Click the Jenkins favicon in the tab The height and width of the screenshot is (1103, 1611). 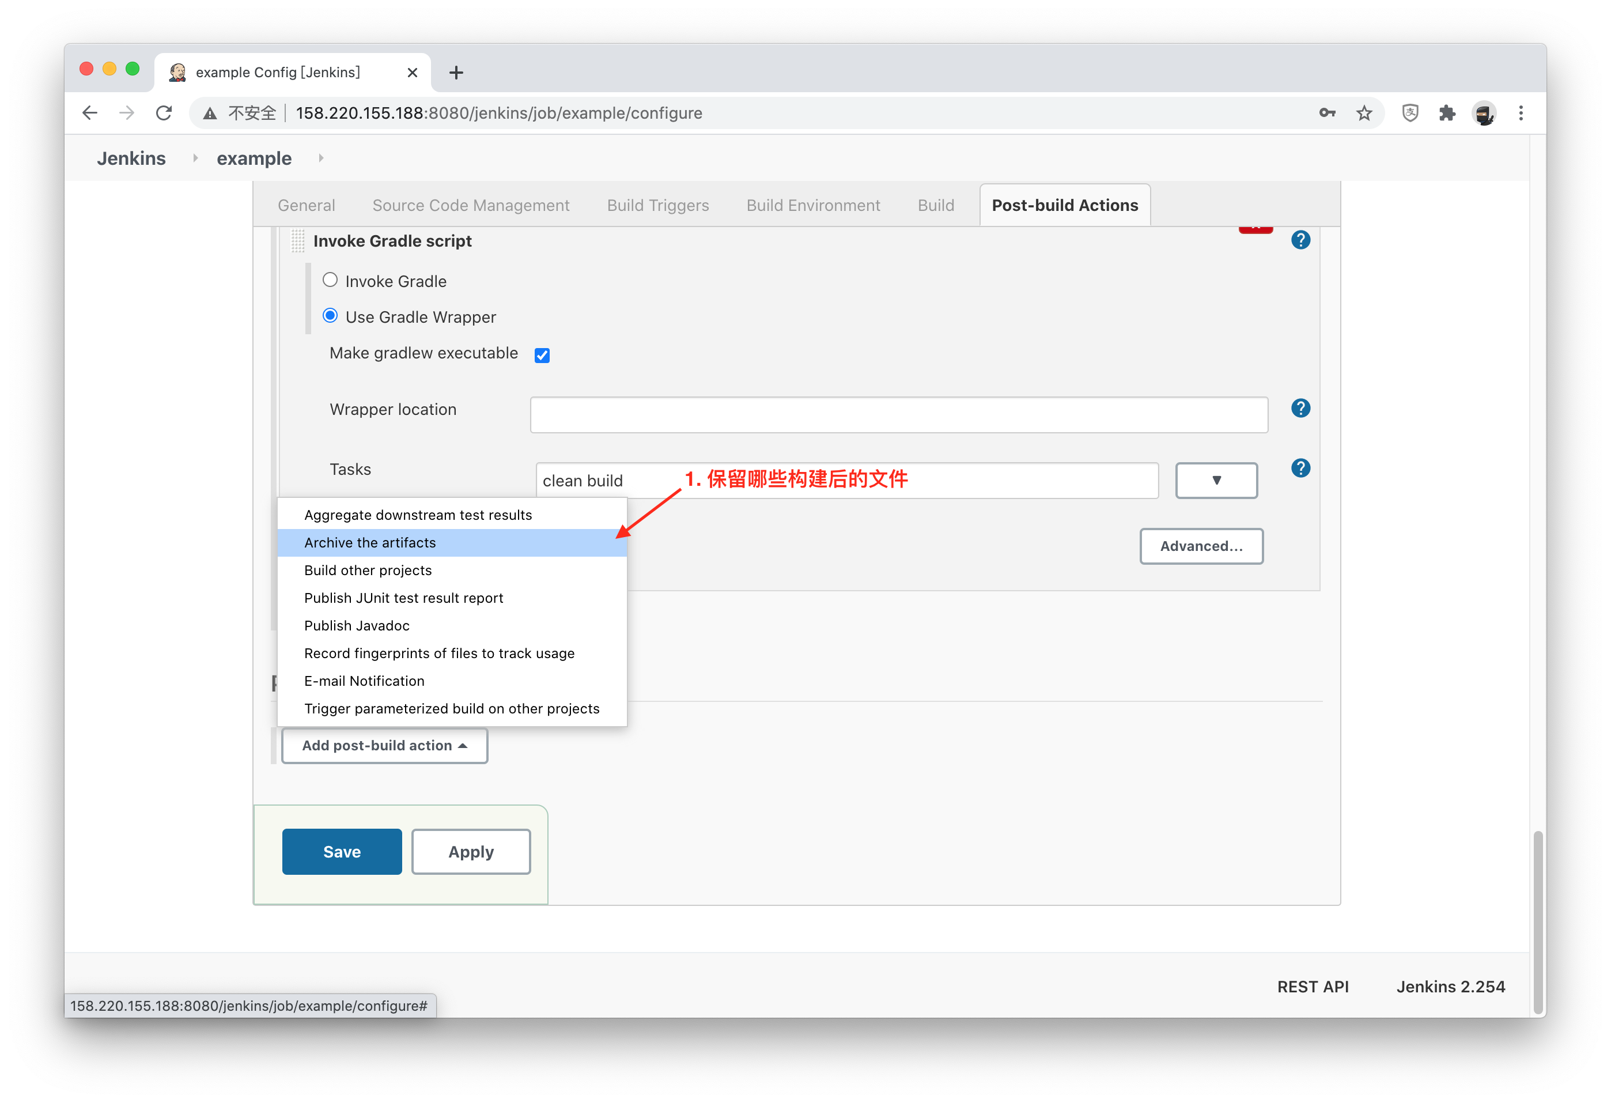click(x=178, y=72)
